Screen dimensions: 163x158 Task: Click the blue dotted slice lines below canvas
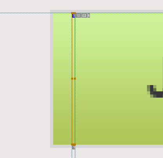point(73,154)
